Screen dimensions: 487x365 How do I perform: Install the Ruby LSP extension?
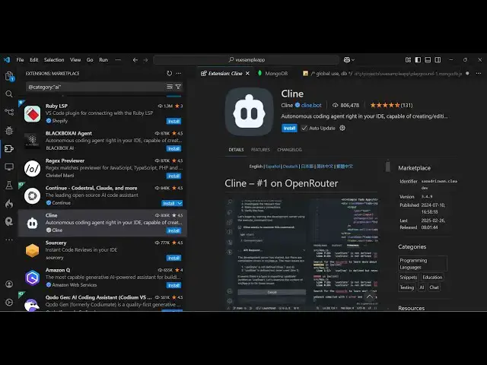point(173,122)
